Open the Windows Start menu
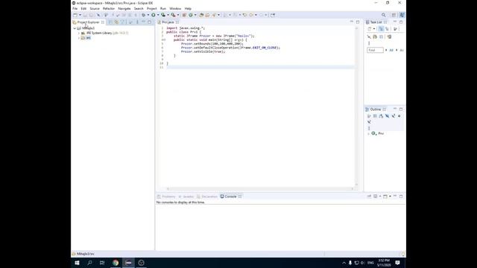The image size is (477, 268). (x=77, y=263)
